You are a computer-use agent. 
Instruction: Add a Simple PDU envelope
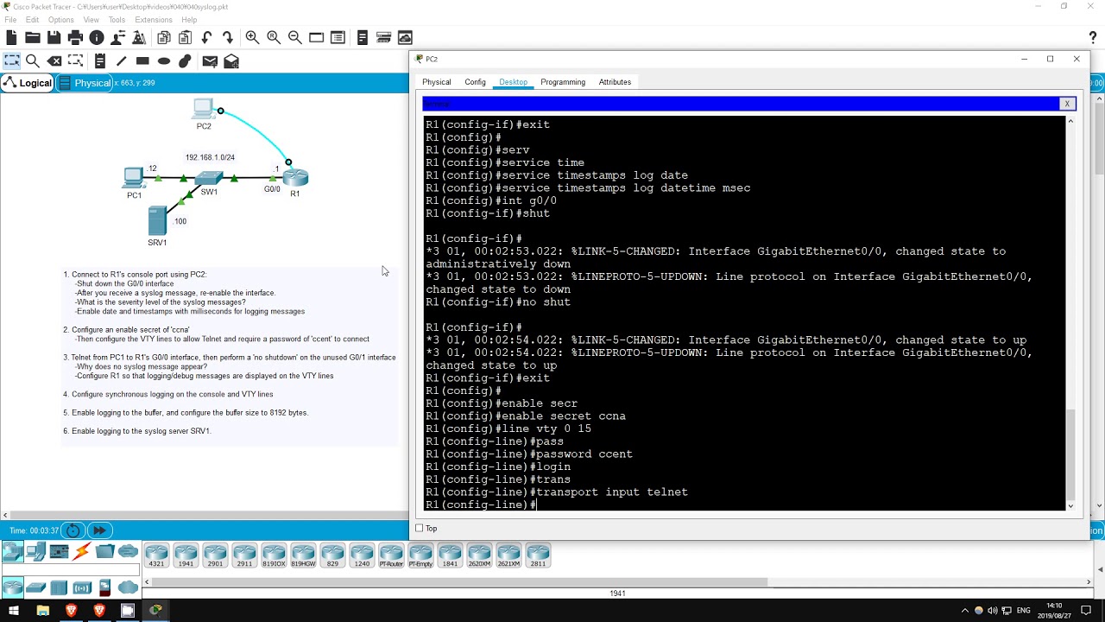[210, 61]
